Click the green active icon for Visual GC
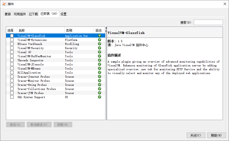Image resolution: width=229 pixels, height=141 pixels. pyautogui.click(x=100, y=52)
